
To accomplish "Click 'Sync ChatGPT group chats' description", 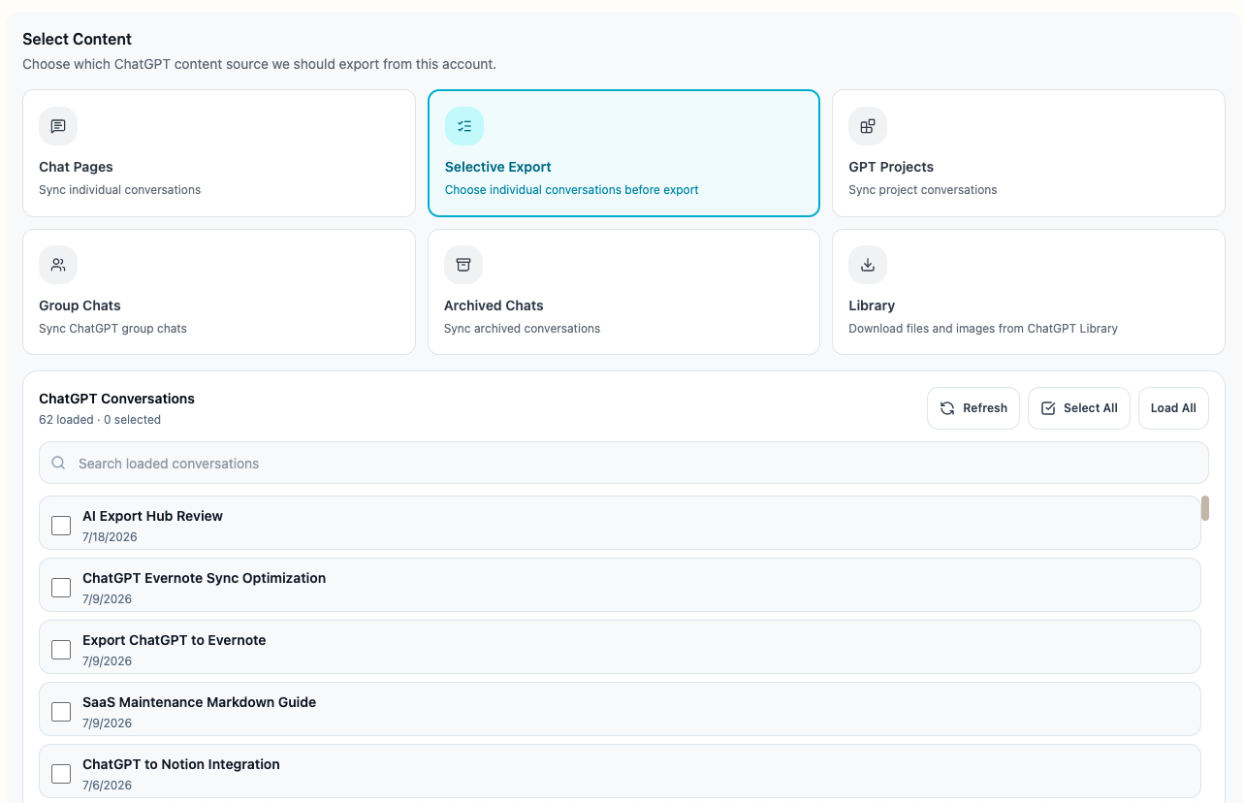I will tap(112, 329).
